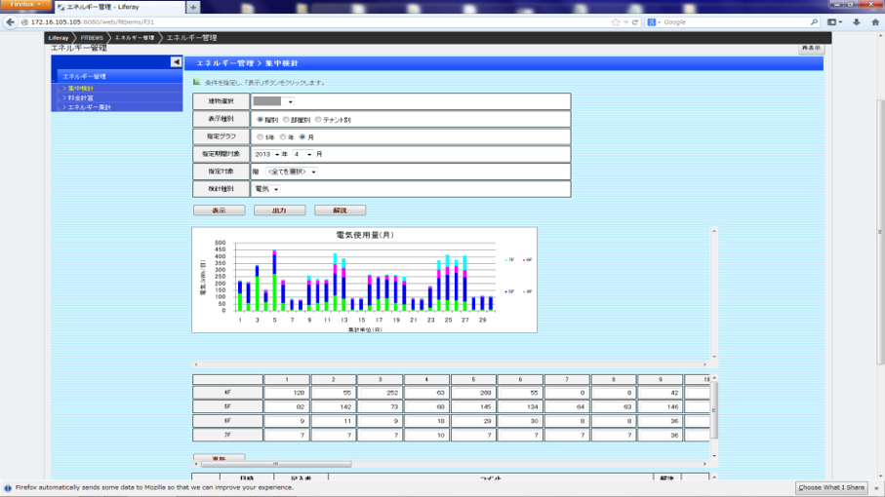This screenshot has height=497, width=885.
Task: Open 料金計算 in the sidebar menu
Action: (82, 97)
